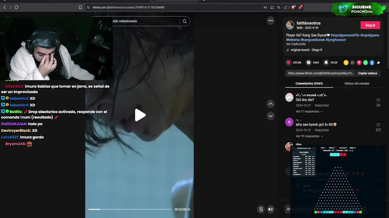Go back with the browser back arrow

[x=4, y=7]
